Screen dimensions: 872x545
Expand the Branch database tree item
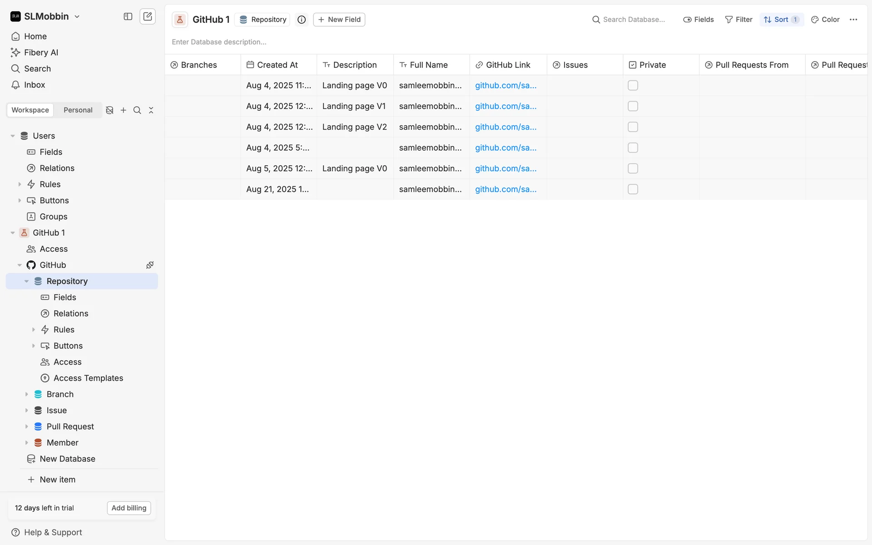(x=26, y=394)
